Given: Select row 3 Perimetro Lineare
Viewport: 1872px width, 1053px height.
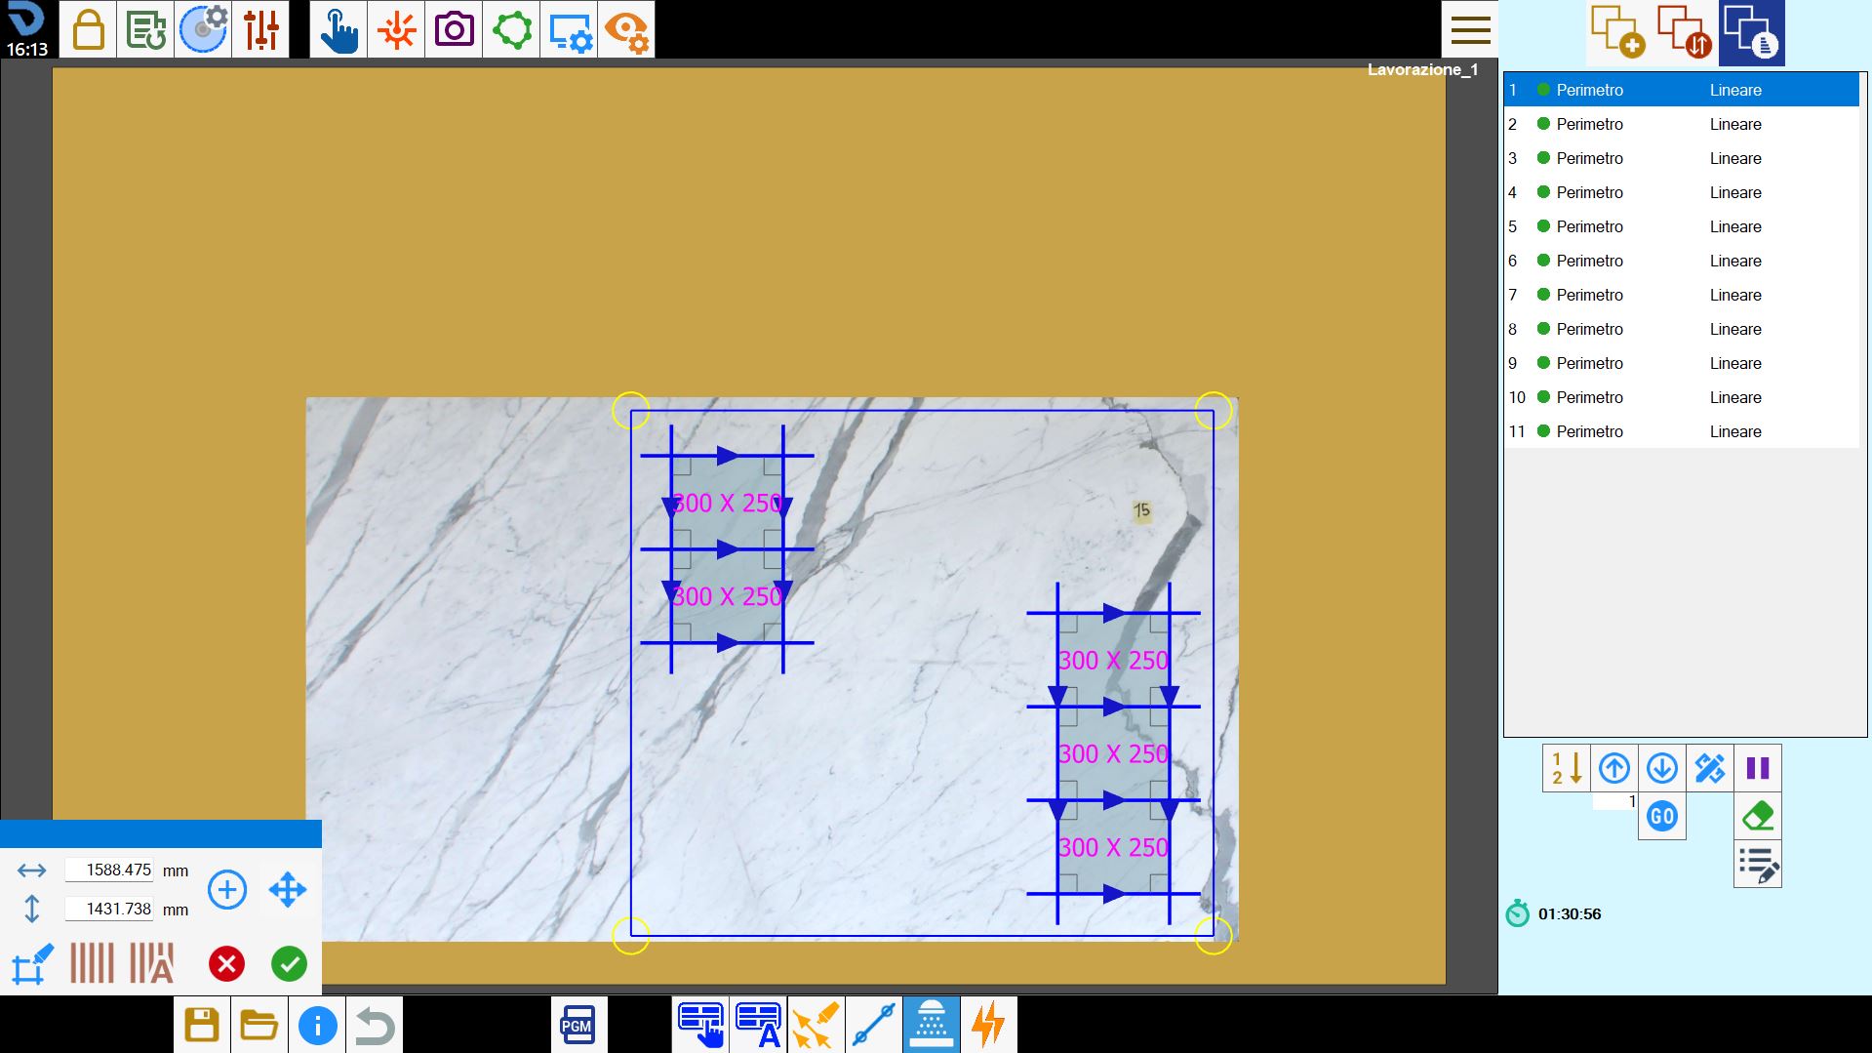Looking at the screenshot, I should click(x=1682, y=158).
